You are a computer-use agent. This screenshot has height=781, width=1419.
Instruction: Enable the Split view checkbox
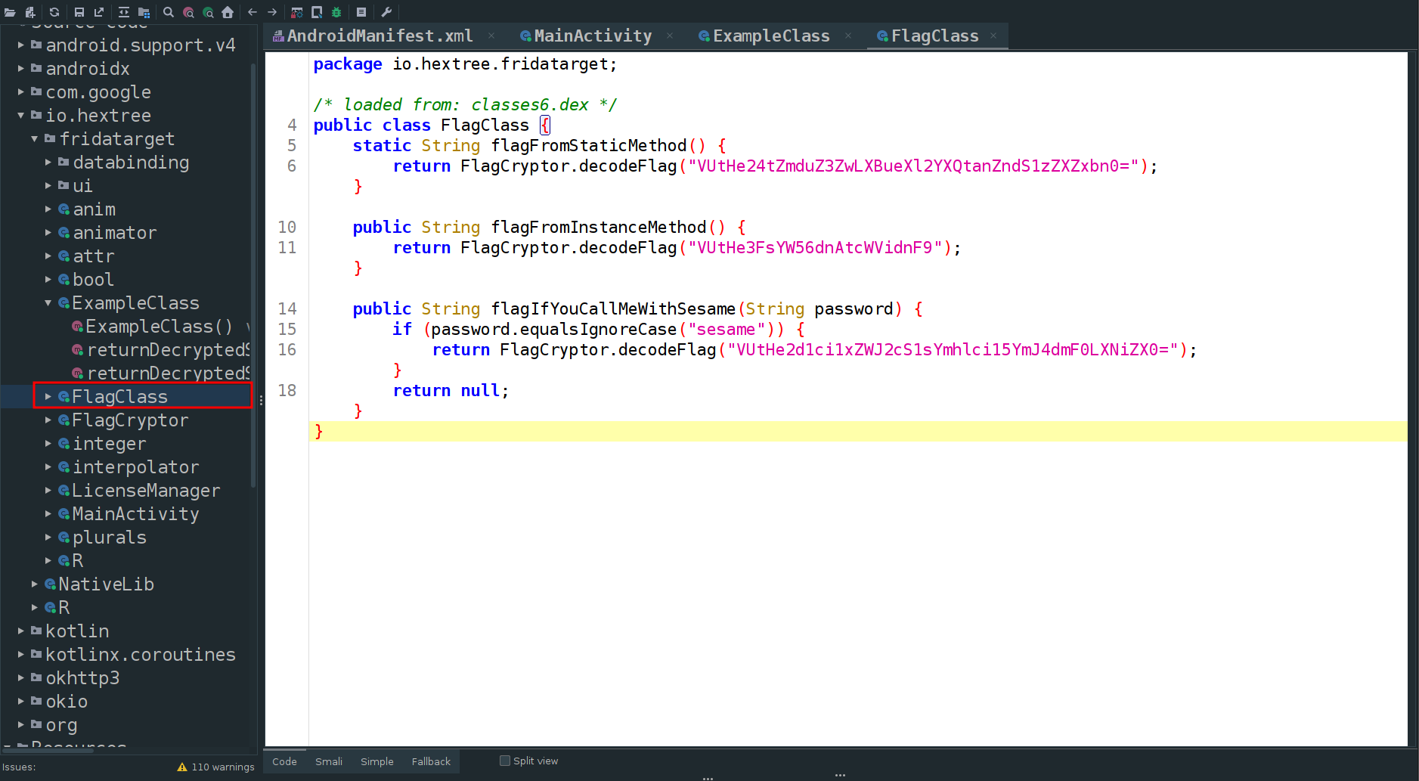click(505, 761)
